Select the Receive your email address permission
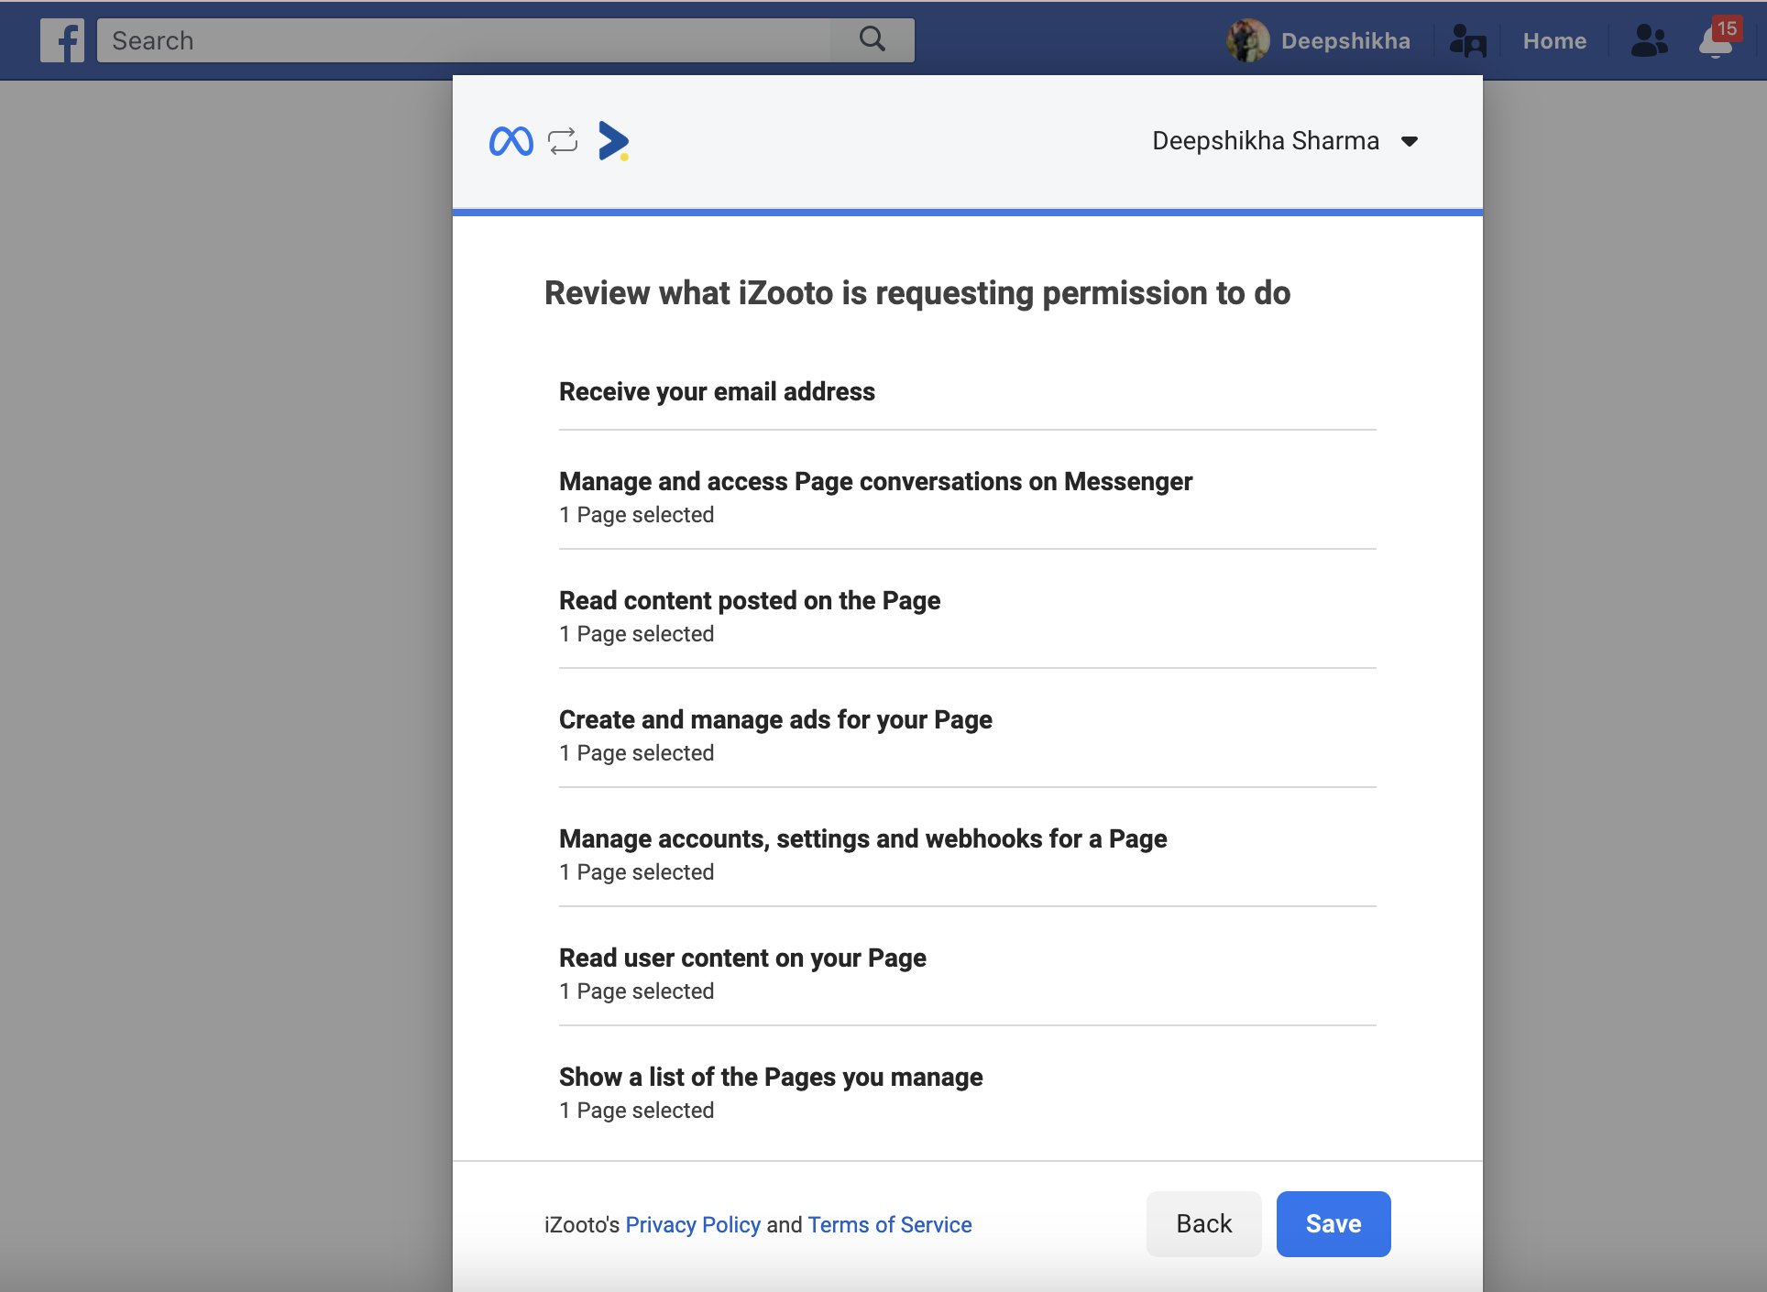 point(717,392)
